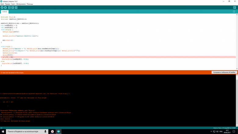Open the Скетч menu

[13, 4]
